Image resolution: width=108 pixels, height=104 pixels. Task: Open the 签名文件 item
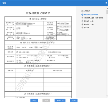click(86, 27)
